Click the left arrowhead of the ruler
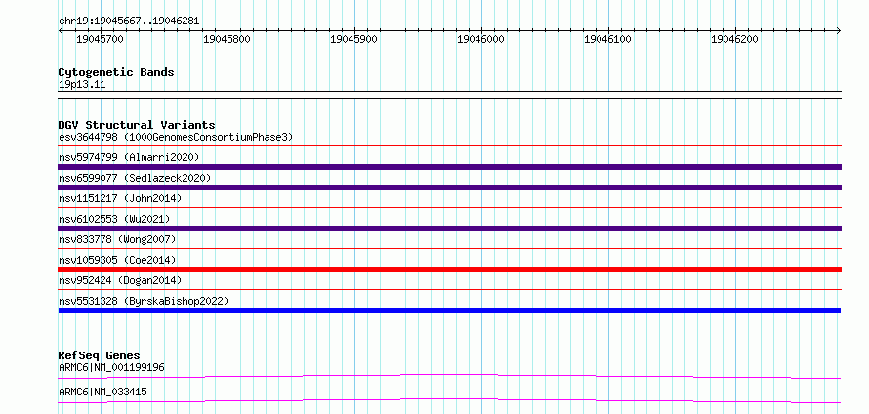Image resolution: width=869 pixels, height=414 pixels. pyautogui.click(x=61, y=30)
